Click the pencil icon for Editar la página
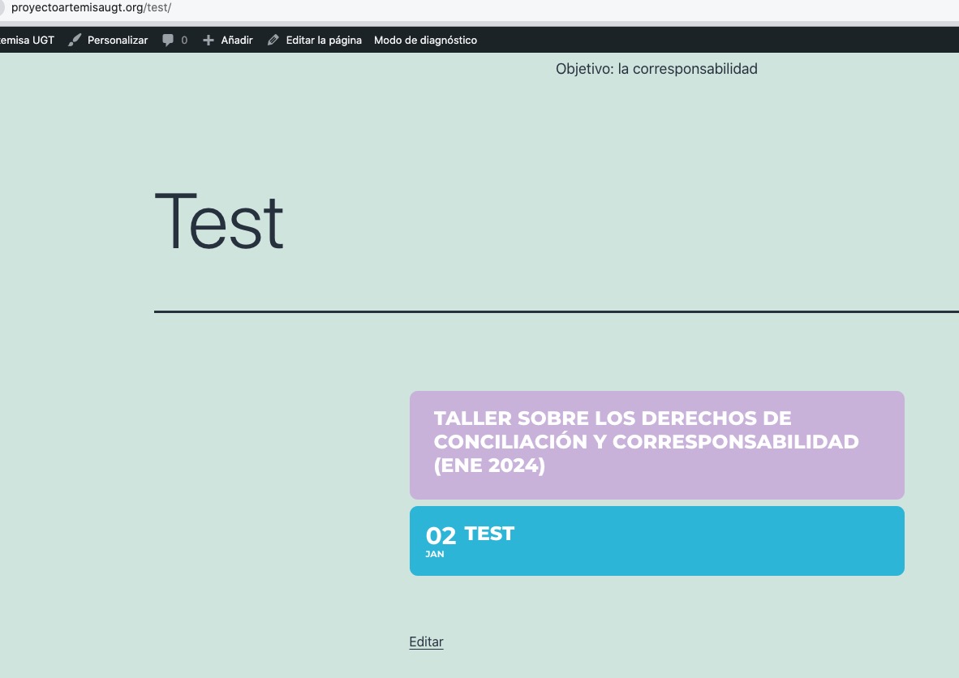This screenshot has height=678, width=959. (x=273, y=41)
